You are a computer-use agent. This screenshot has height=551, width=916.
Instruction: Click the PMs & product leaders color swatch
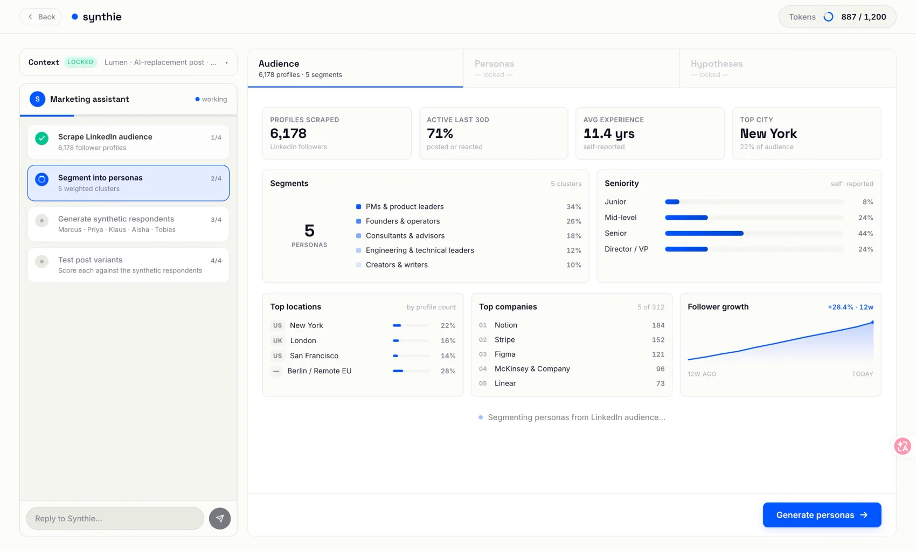click(x=358, y=207)
